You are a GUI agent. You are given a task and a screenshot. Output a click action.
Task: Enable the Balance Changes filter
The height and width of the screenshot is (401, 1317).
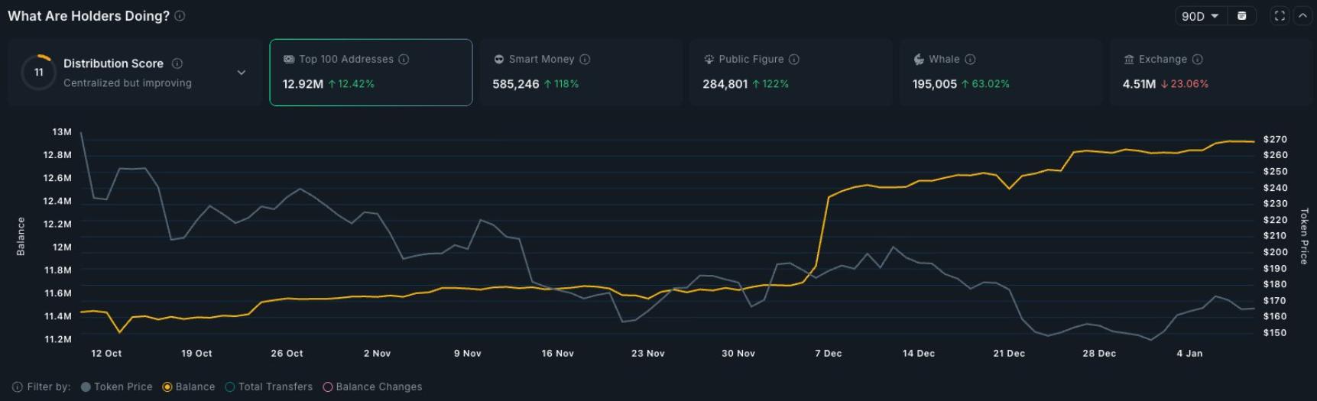[x=372, y=387]
